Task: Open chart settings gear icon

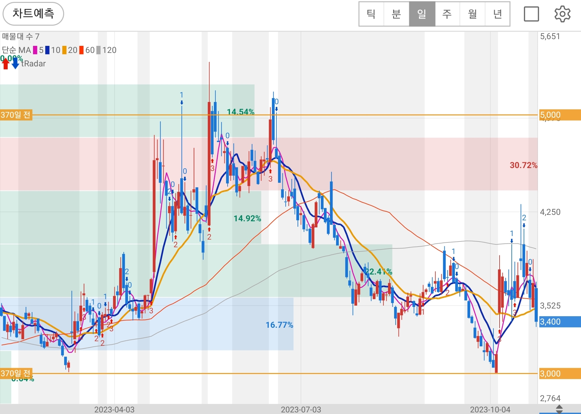Action: [562, 14]
